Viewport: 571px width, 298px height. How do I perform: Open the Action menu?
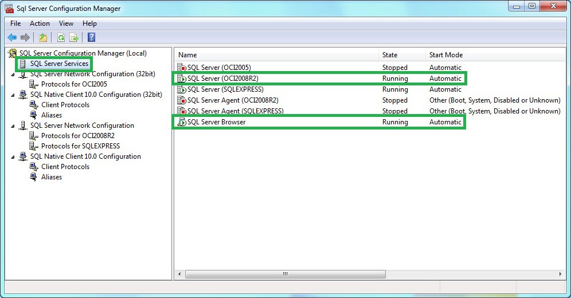[40, 23]
